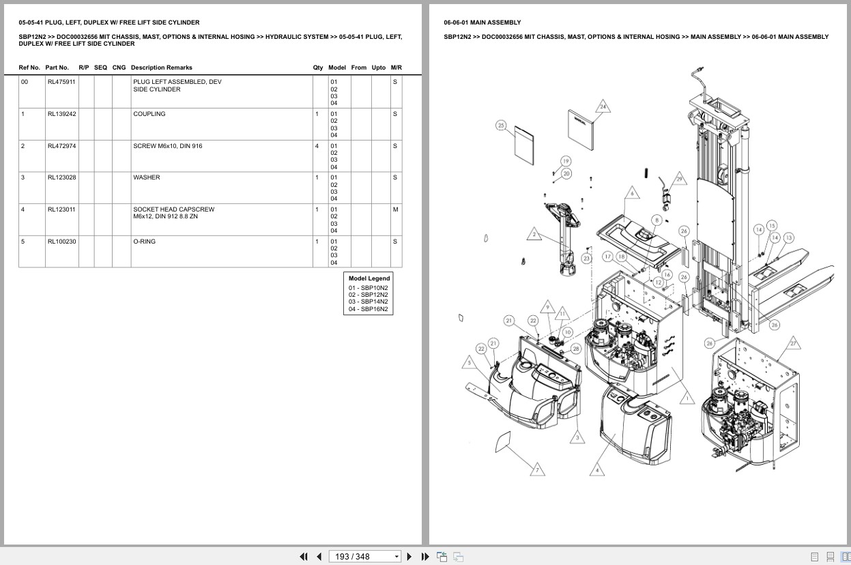Go to the next page
The width and height of the screenshot is (851, 565).
(409, 557)
